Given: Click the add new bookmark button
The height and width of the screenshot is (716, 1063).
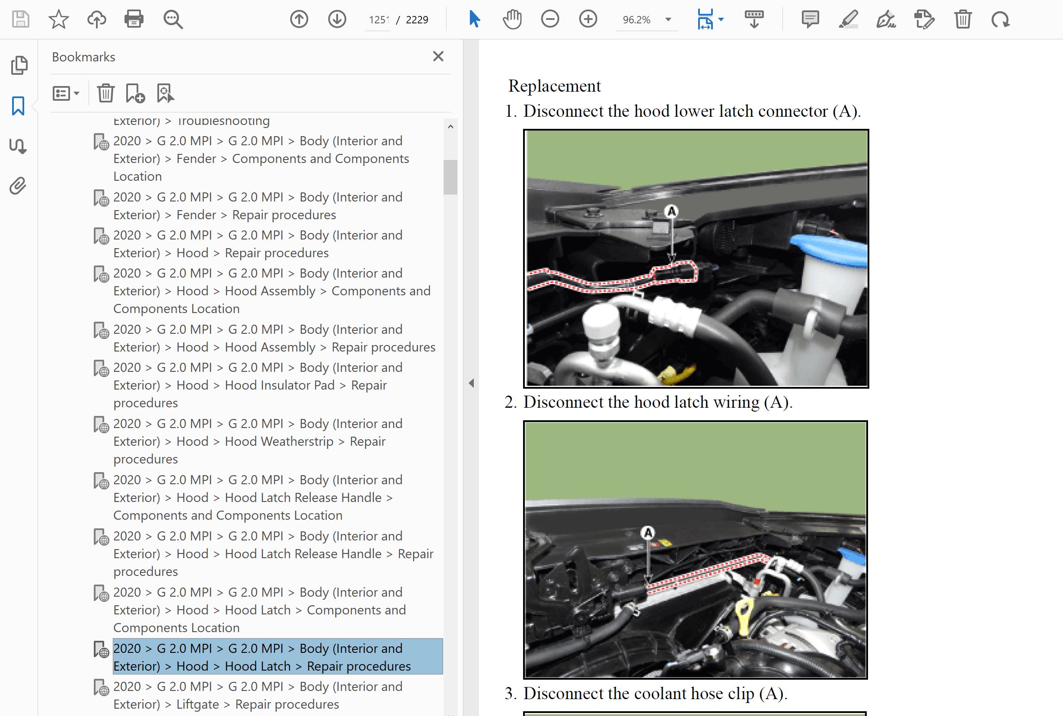Looking at the screenshot, I should [134, 93].
